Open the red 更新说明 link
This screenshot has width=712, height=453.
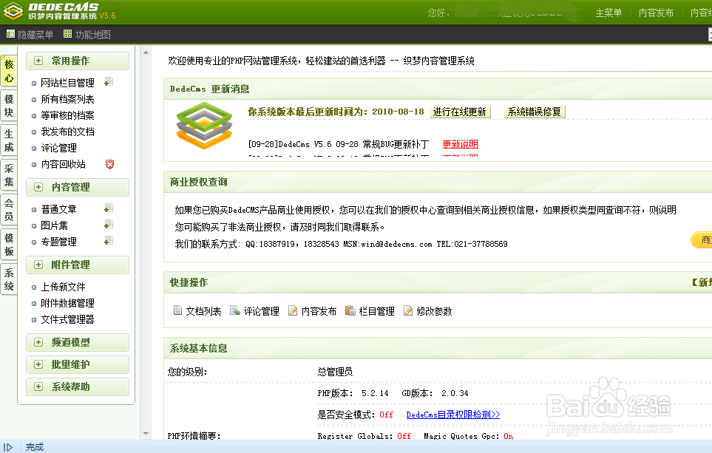point(461,144)
